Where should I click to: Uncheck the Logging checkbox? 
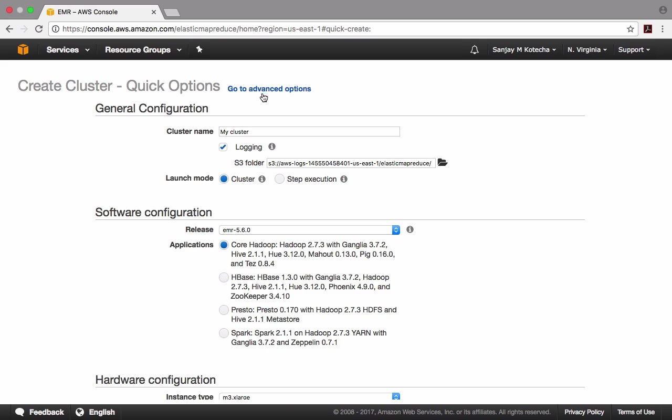pos(223,147)
